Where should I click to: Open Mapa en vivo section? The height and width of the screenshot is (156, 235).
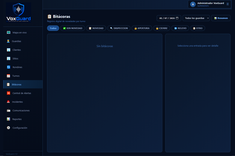23,32
